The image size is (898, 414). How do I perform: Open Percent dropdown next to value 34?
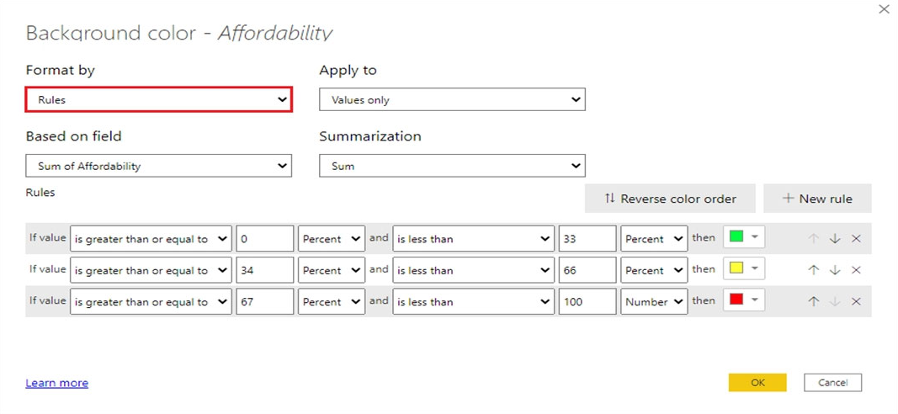[332, 270]
